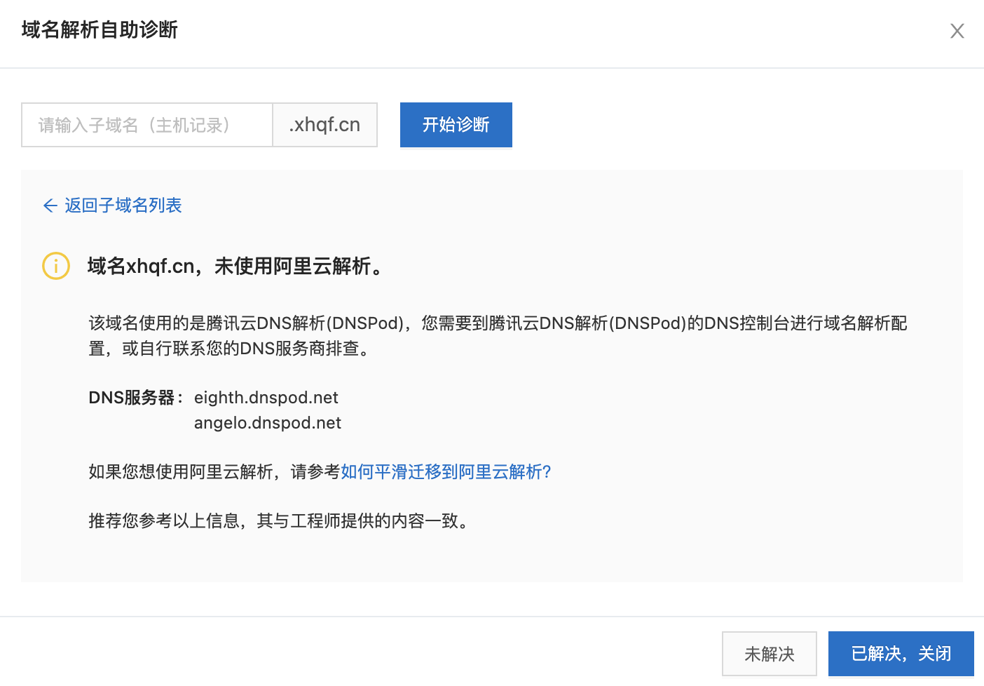Click the subdomain host record input field
Screen dimensions: 984x686
[147, 125]
